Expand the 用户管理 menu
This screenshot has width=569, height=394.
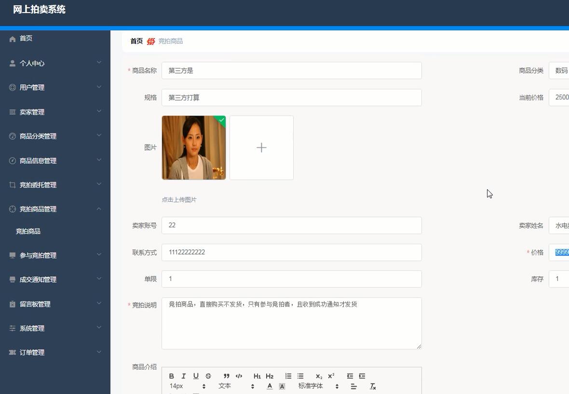pos(55,87)
